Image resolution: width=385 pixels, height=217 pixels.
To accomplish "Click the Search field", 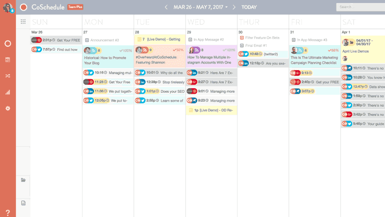I will (x=361, y=7).
